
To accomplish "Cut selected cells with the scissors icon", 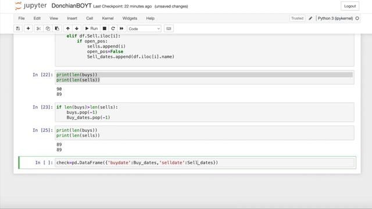I will pyautogui.click(x=38, y=28).
